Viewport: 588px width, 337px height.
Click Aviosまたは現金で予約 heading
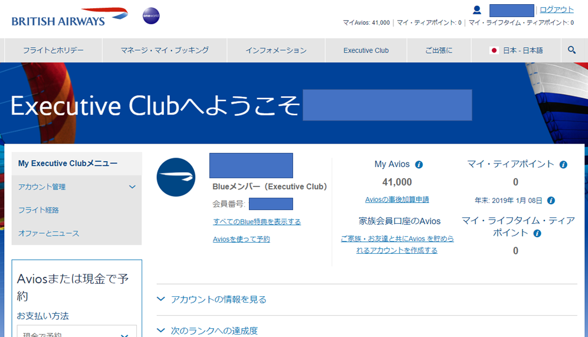pos(73,287)
